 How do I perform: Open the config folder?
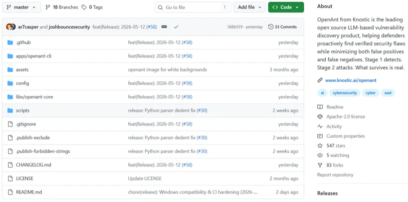[23, 83]
